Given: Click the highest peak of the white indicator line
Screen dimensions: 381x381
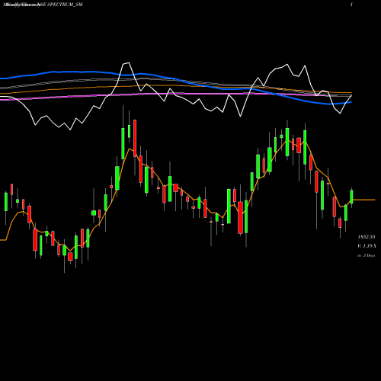Looking at the screenshot, I should [x=129, y=62].
